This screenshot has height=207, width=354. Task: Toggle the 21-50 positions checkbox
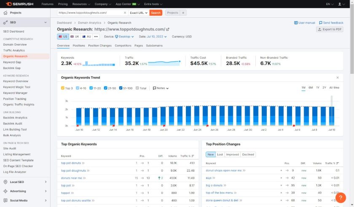coord(105,88)
